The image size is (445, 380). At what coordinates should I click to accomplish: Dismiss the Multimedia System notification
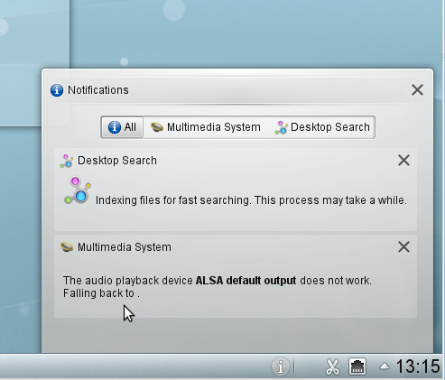point(403,246)
